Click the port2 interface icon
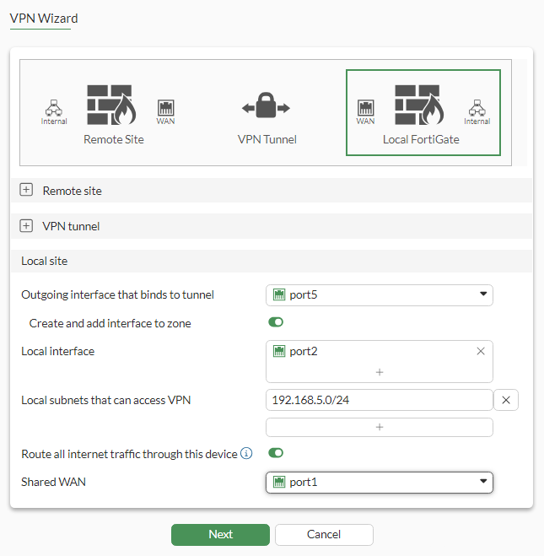Screen dimensions: 544x556 click(279, 351)
